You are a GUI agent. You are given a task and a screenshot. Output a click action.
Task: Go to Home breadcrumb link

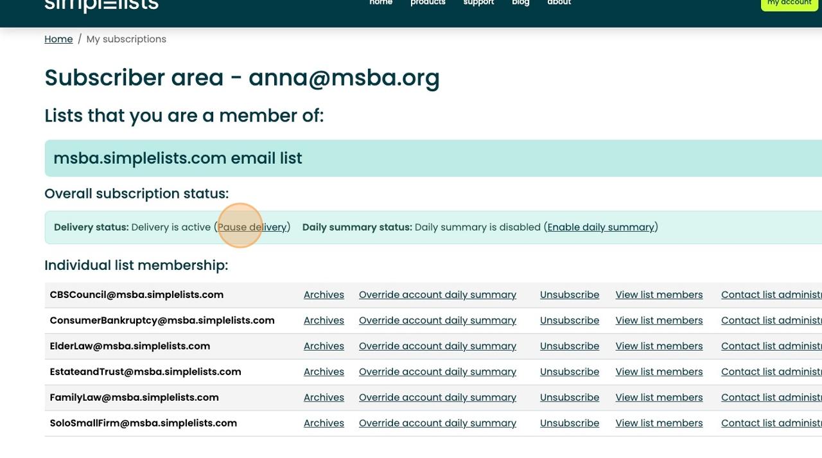point(58,39)
